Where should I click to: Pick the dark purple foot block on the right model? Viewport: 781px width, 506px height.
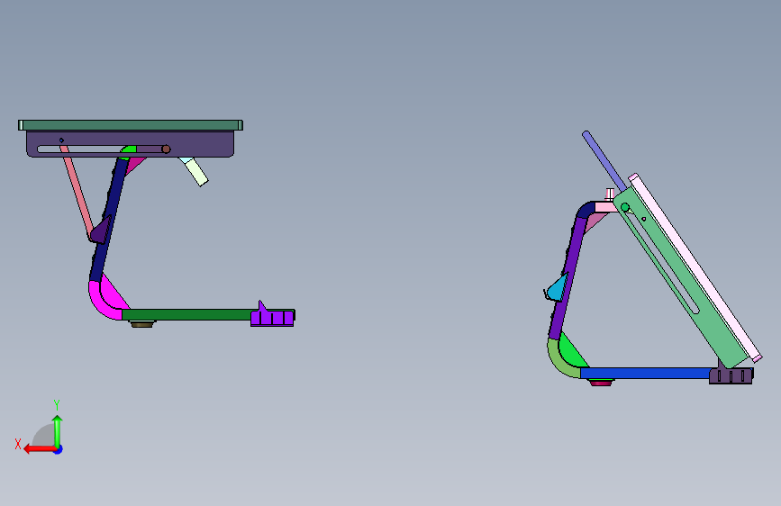click(731, 375)
